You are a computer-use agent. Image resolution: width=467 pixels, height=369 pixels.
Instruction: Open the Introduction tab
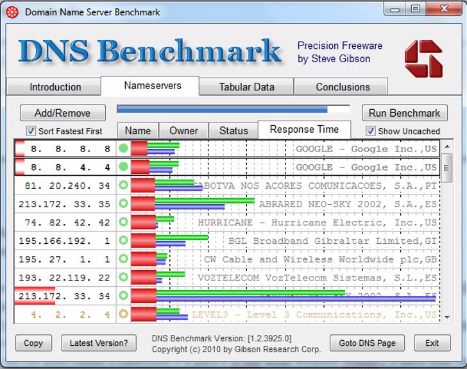[x=54, y=87]
